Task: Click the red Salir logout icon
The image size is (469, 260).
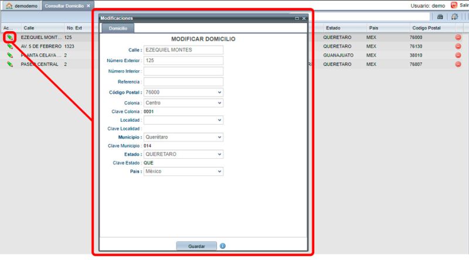Action: click(454, 5)
